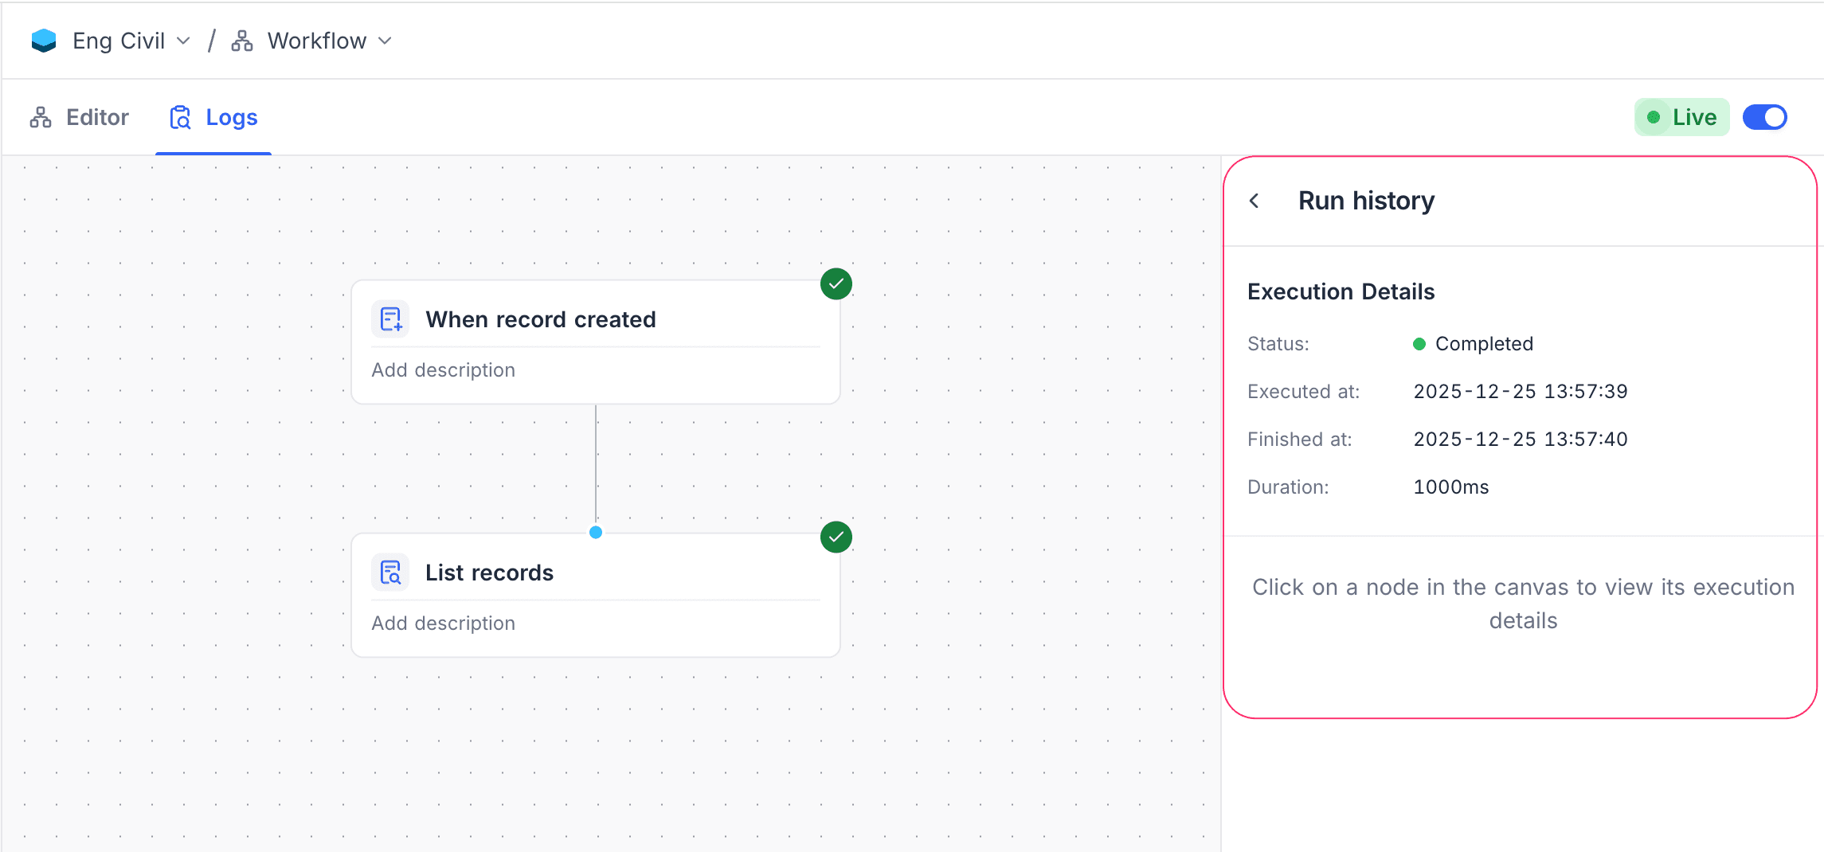1824x852 pixels.
Task: Click the blue connection dot between nodes
Action: click(x=595, y=533)
